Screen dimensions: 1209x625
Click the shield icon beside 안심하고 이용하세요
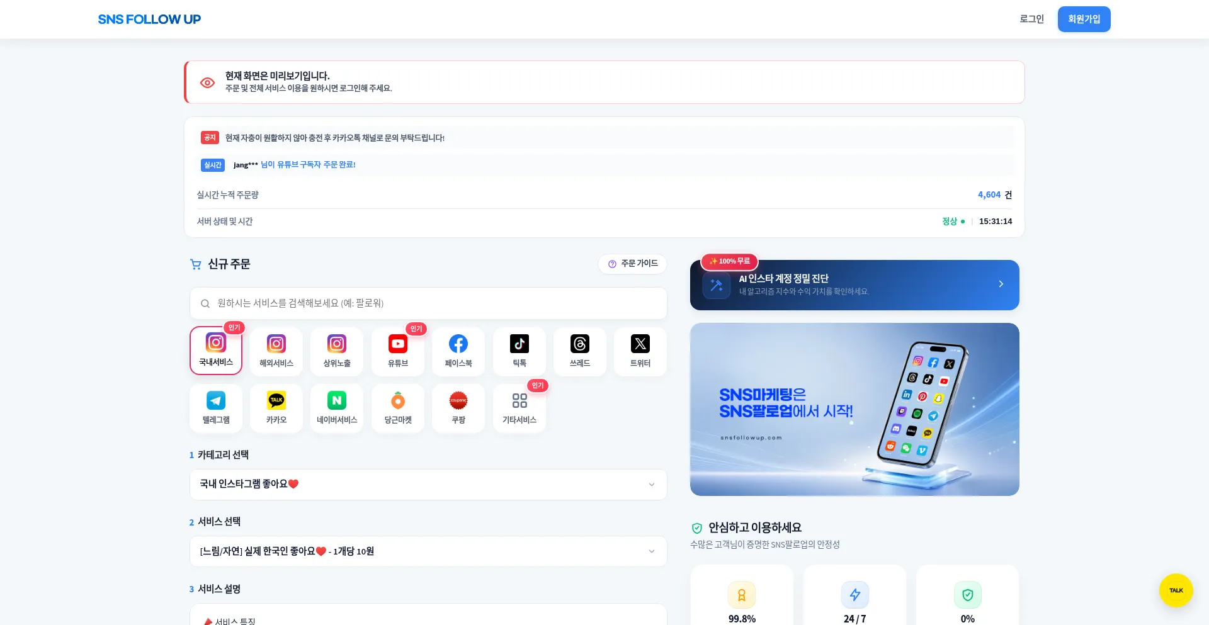point(697,528)
